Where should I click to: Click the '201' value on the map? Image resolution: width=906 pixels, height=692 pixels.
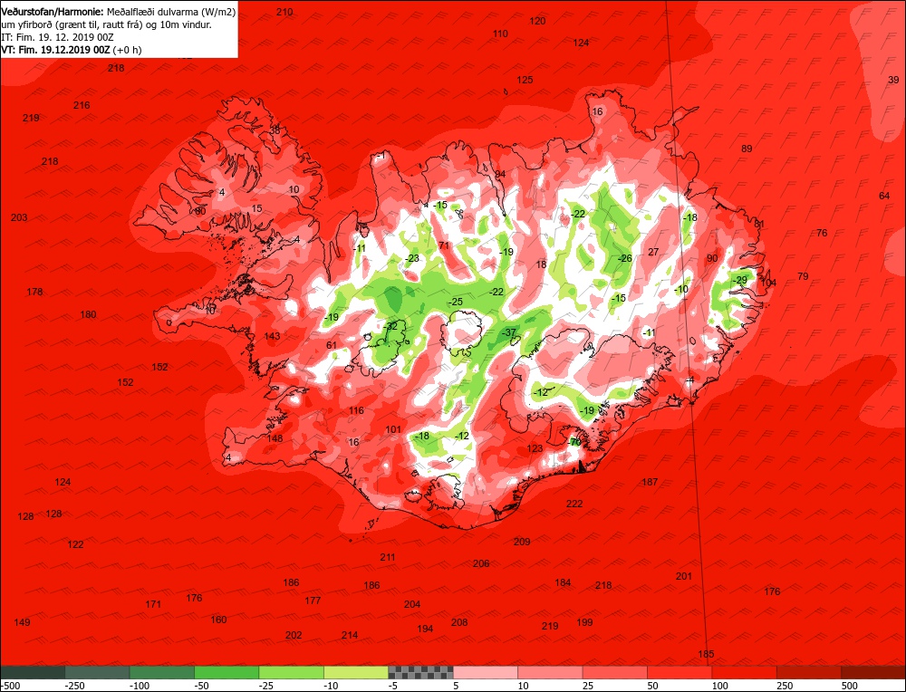coord(684,576)
